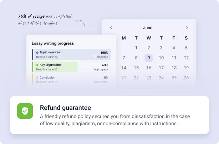
Task: Click the June month title
Action: [148, 28]
